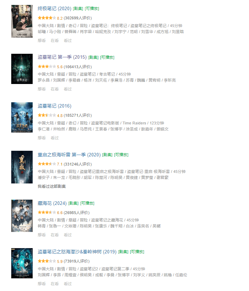Click the 盗墓笔记 2016 movie poster

[x=22, y=117]
